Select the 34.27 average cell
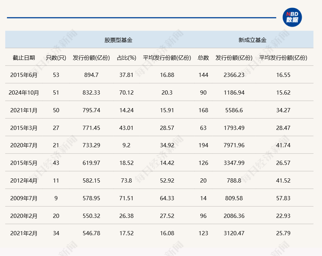 pos(283,110)
